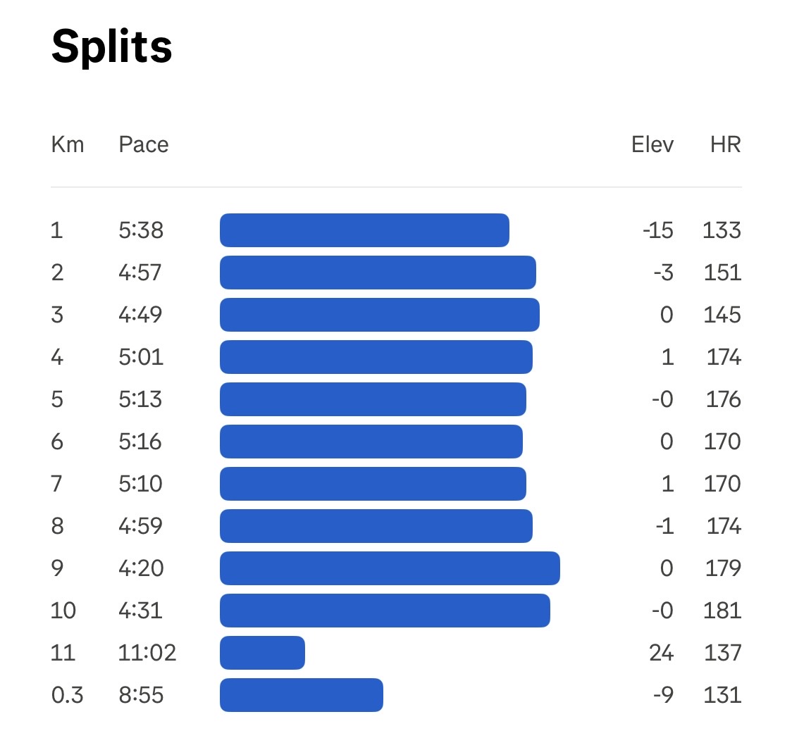
Task: Click the Splits heading
Action: (112, 47)
